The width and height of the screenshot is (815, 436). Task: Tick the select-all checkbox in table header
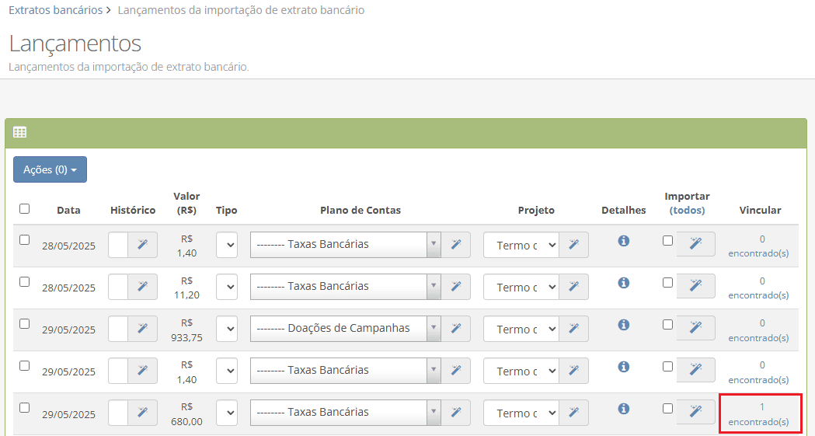[24, 209]
